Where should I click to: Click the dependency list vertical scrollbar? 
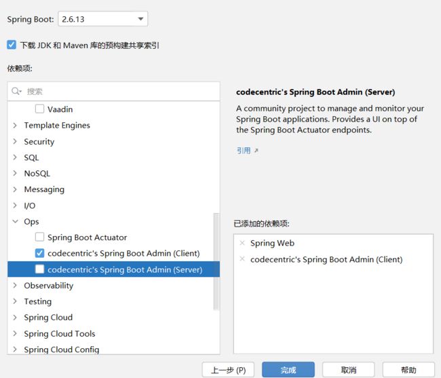coord(216,261)
